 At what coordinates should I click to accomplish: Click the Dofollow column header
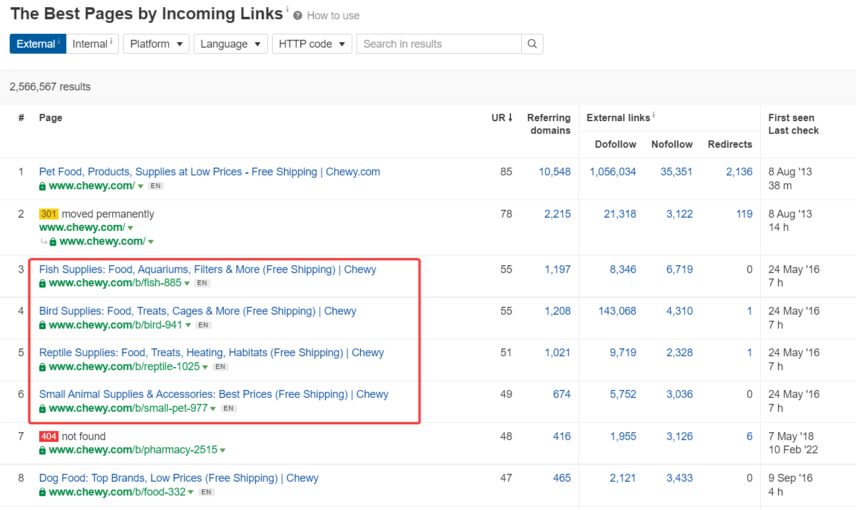tap(615, 144)
